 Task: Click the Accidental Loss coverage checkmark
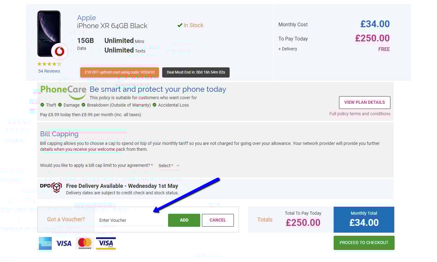point(155,105)
